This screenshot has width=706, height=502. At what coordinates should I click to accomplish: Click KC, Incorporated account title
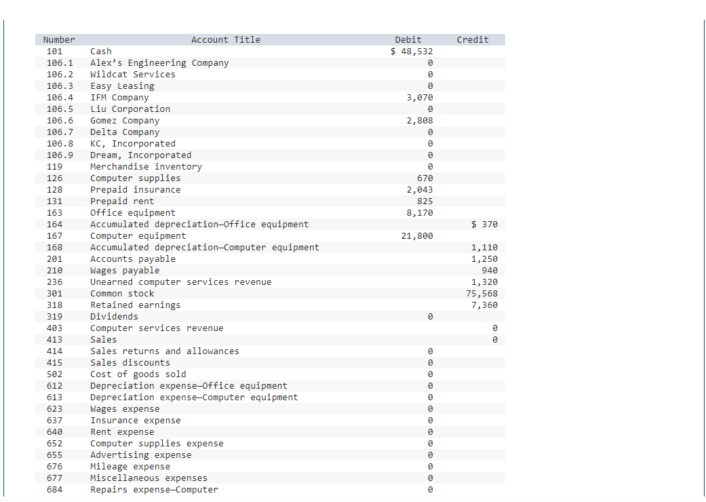click(x=133, y=144)
